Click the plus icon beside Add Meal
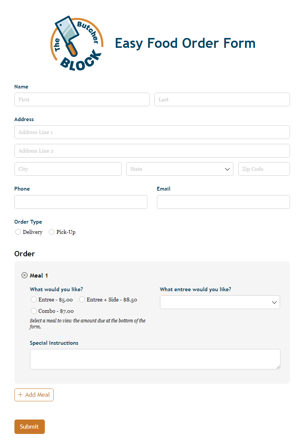 21,395
